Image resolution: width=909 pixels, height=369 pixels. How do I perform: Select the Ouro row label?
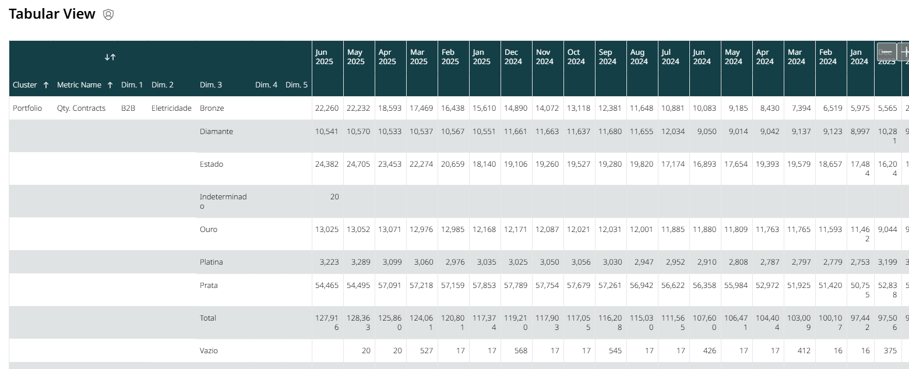tap(209, 230)
